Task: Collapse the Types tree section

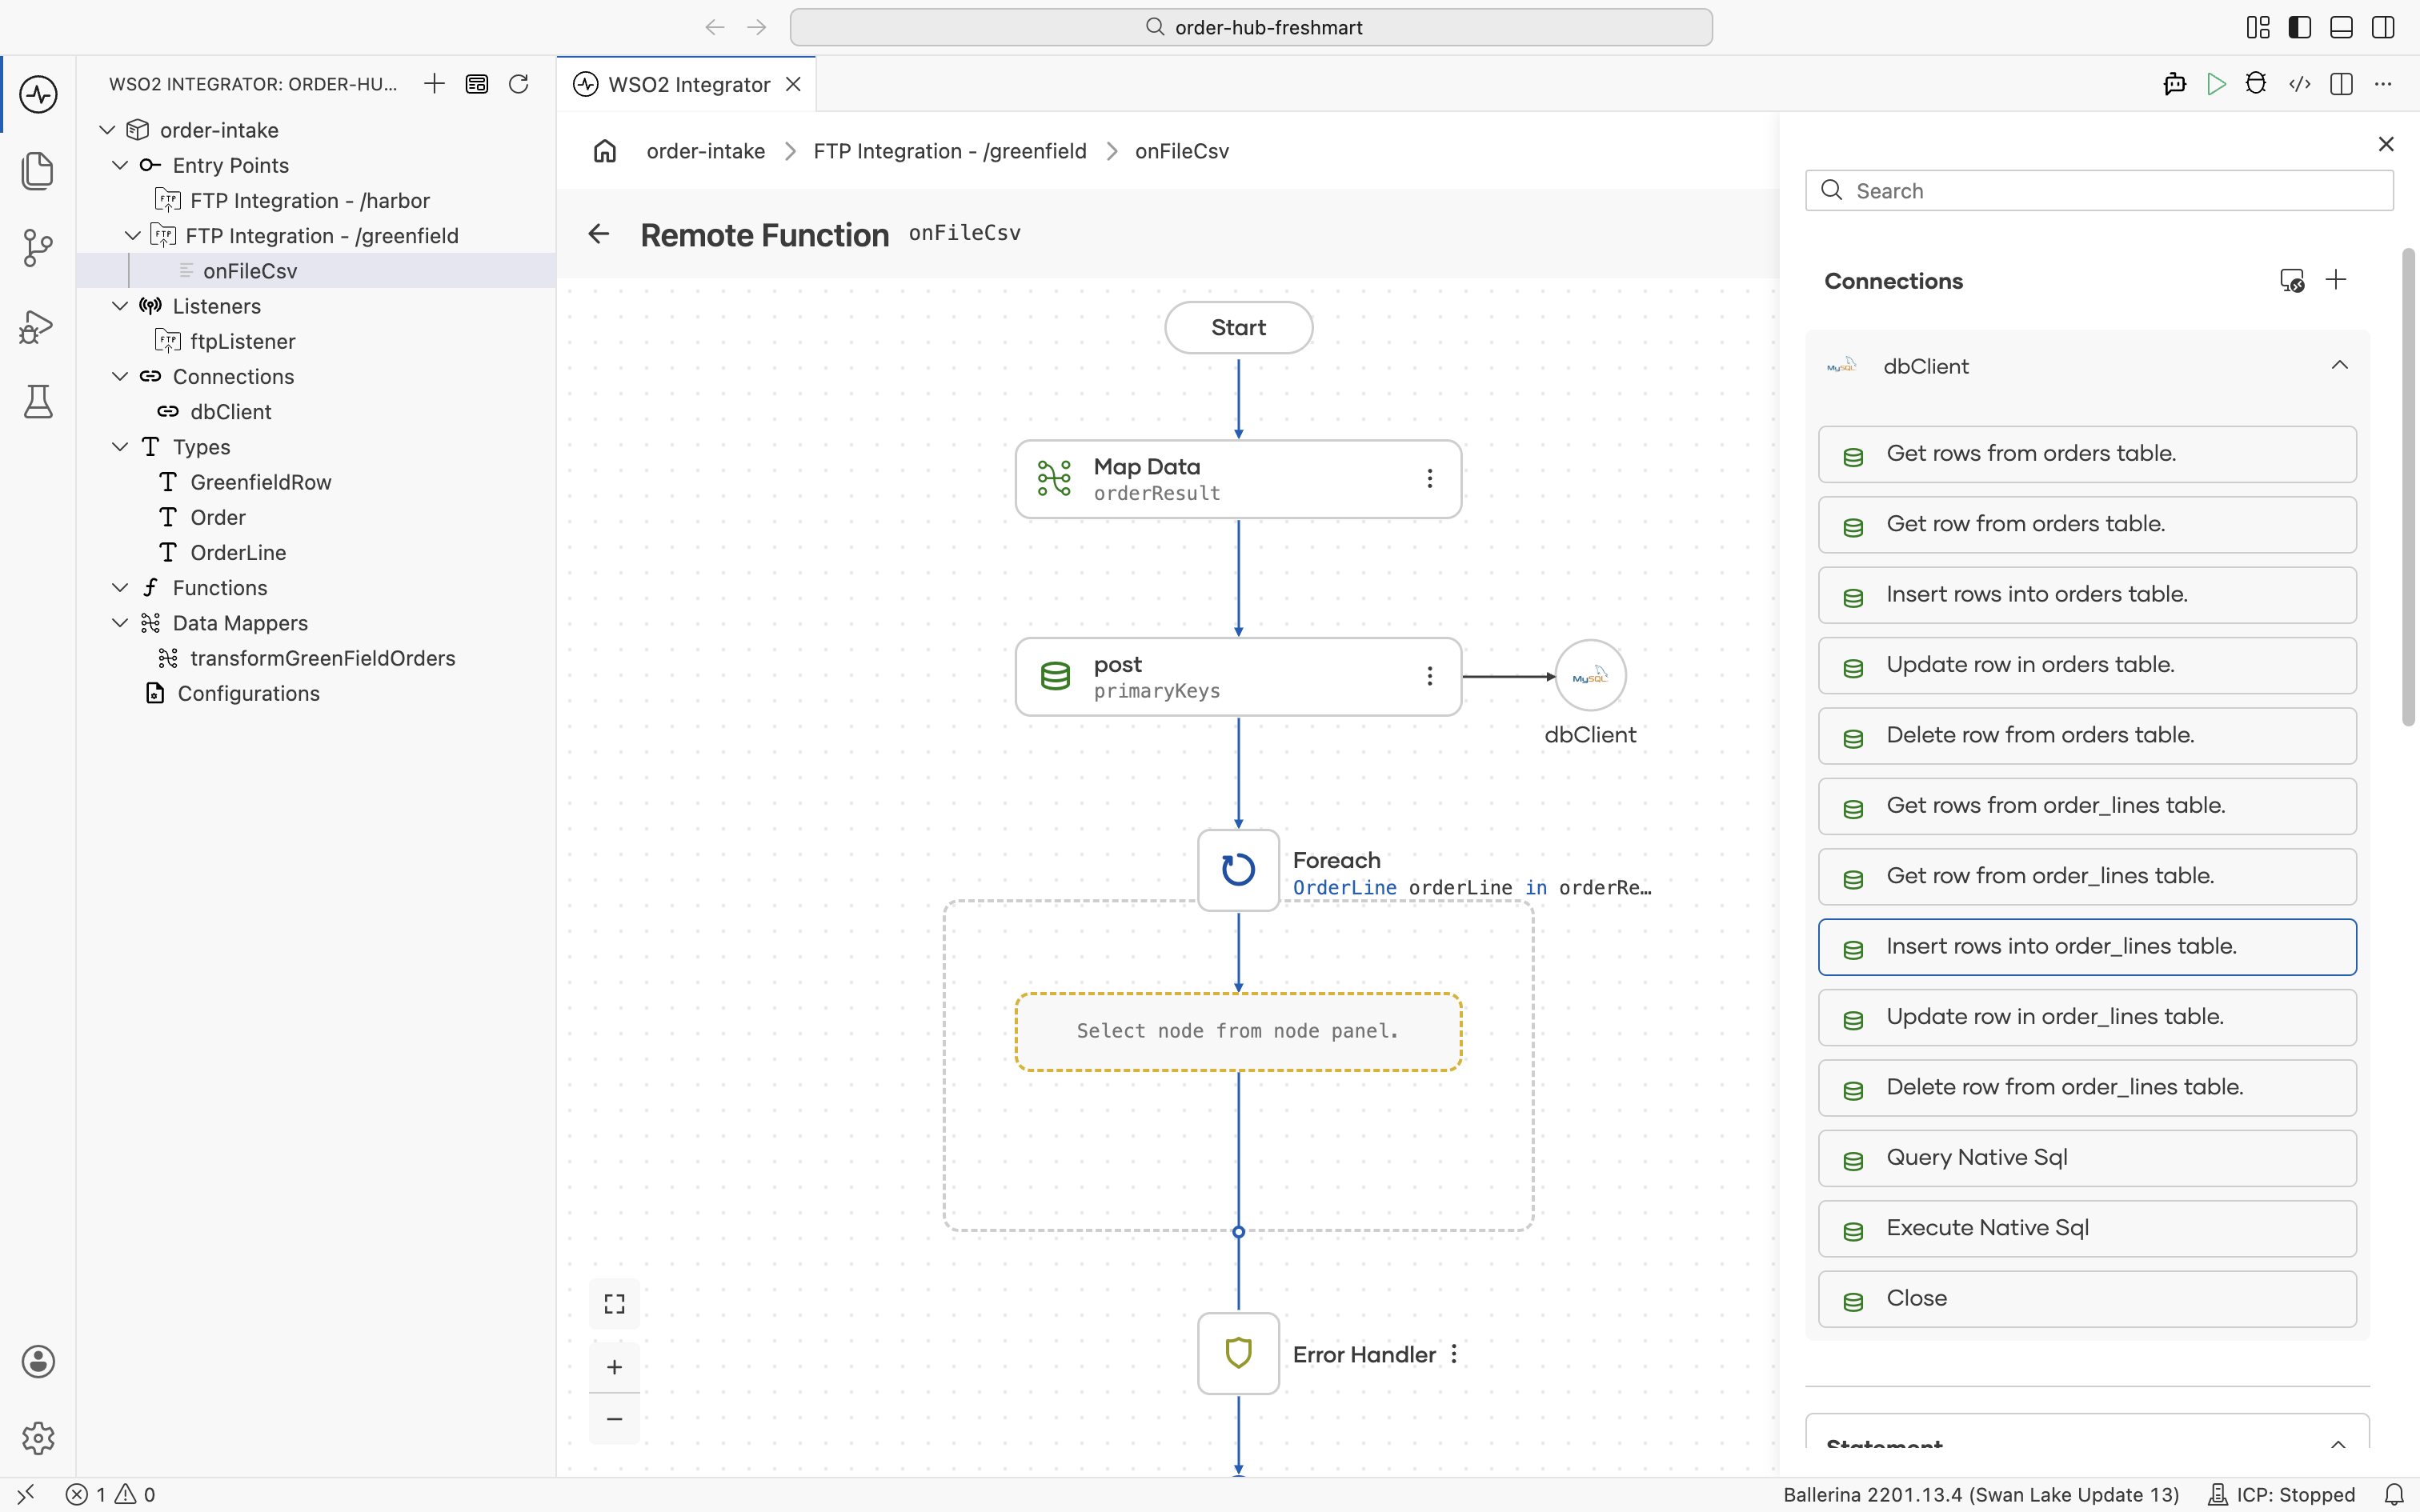Action: (x=120, y=447)
